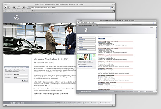Open the home page in the front window
Screen dimensions: 161x109
pos(91,23)
